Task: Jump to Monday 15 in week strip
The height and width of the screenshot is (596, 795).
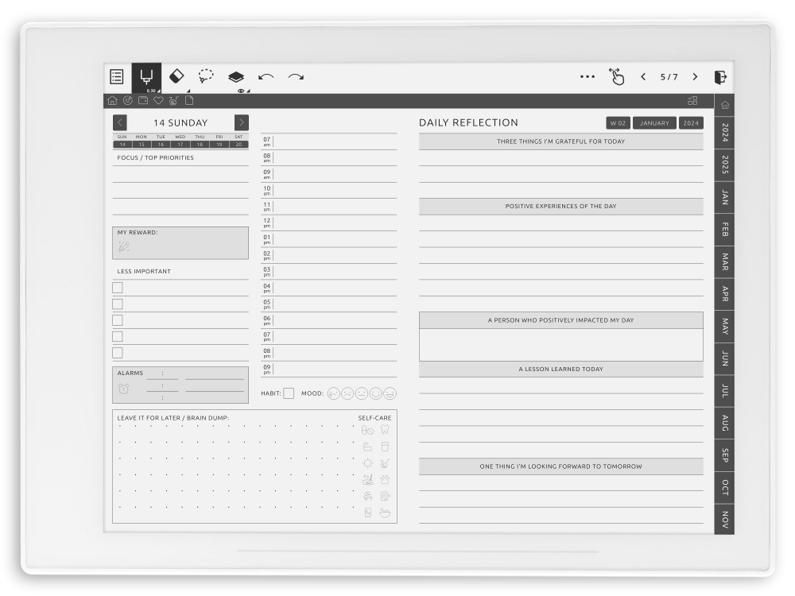Action: (142, 145)
